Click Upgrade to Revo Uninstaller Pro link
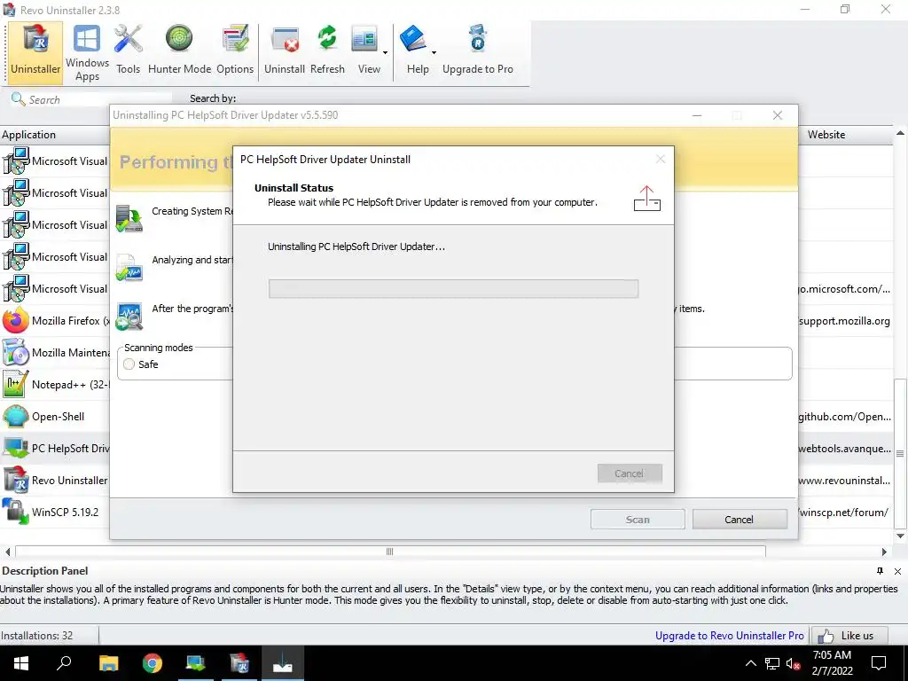The width and height of the screenshot is (908, 681). tap(729, 635)
